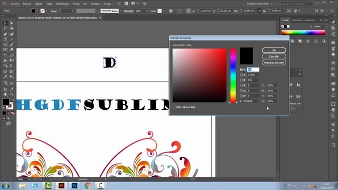Select the S saturation radio button
Screen dimensions: 338x190
coord(241,75)
